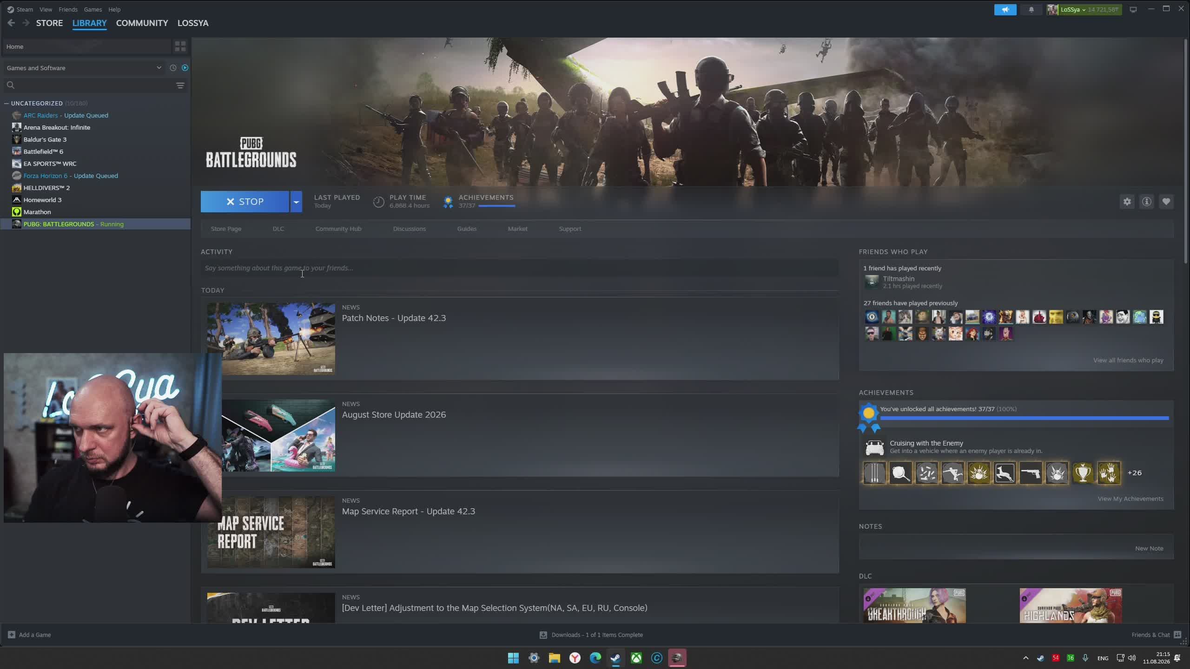Viewport: 1190px width, 669px height.
Task: Toggle system volume icon in tray
Action: click(1132, 658)
